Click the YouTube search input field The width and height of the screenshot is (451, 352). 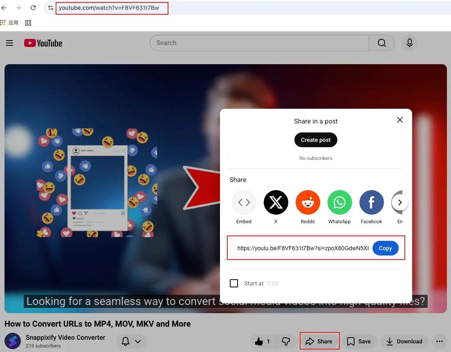coord(260,43)
